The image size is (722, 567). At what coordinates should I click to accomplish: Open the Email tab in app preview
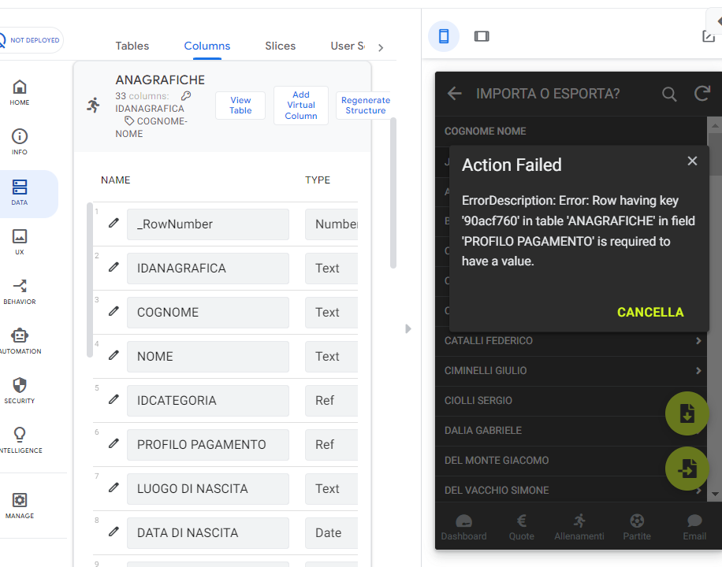pos(694,527)
